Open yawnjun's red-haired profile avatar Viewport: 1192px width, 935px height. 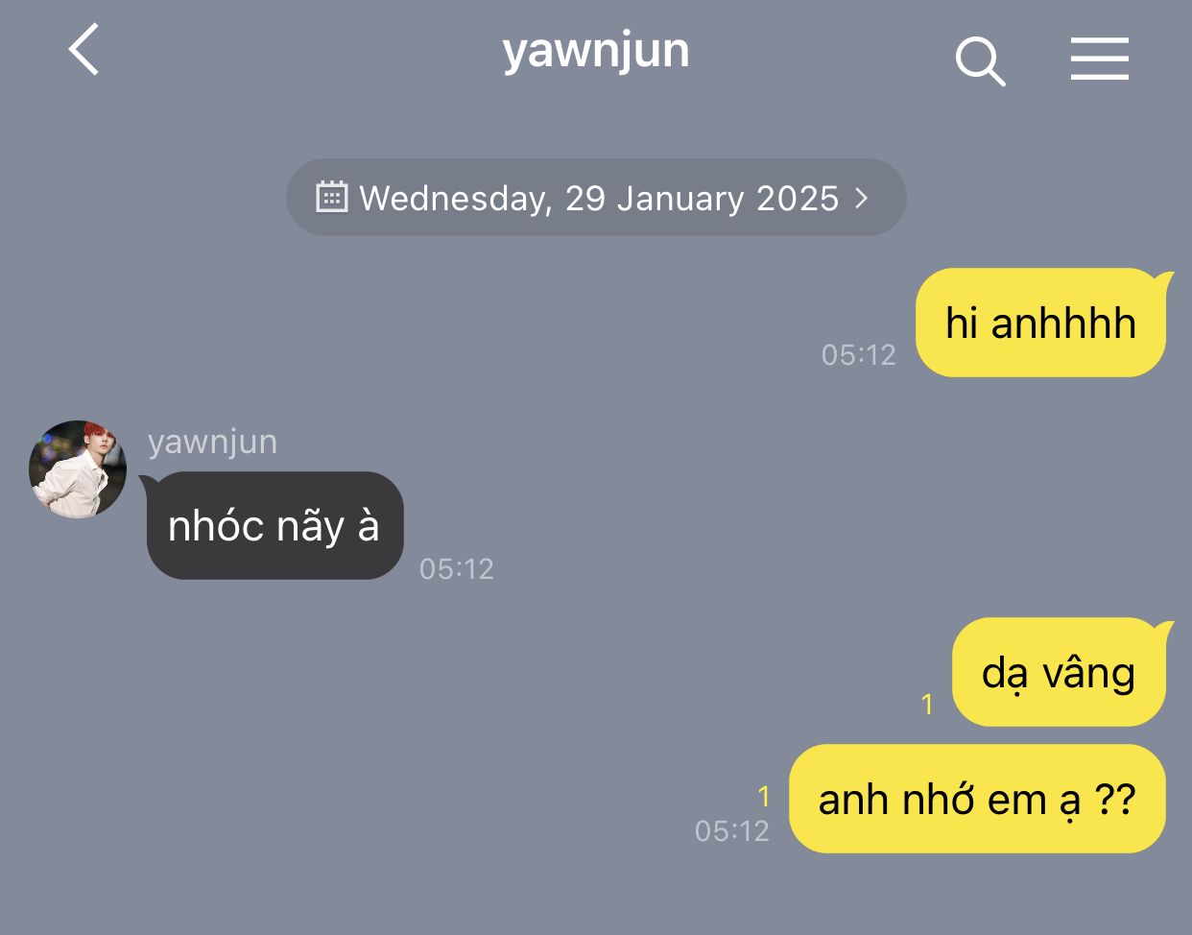(78, 468)
